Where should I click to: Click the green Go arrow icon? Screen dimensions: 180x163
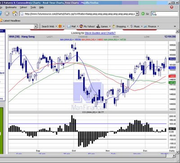pyautogui.click(x=143, y=14)
